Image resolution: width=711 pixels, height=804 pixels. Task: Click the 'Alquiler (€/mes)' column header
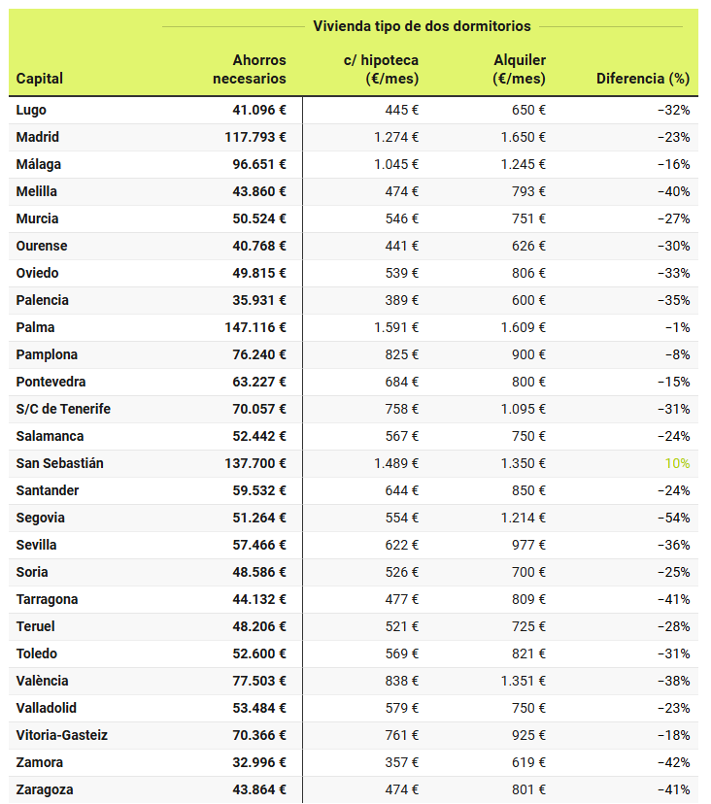pyautogui.click(x=519, y=69)
